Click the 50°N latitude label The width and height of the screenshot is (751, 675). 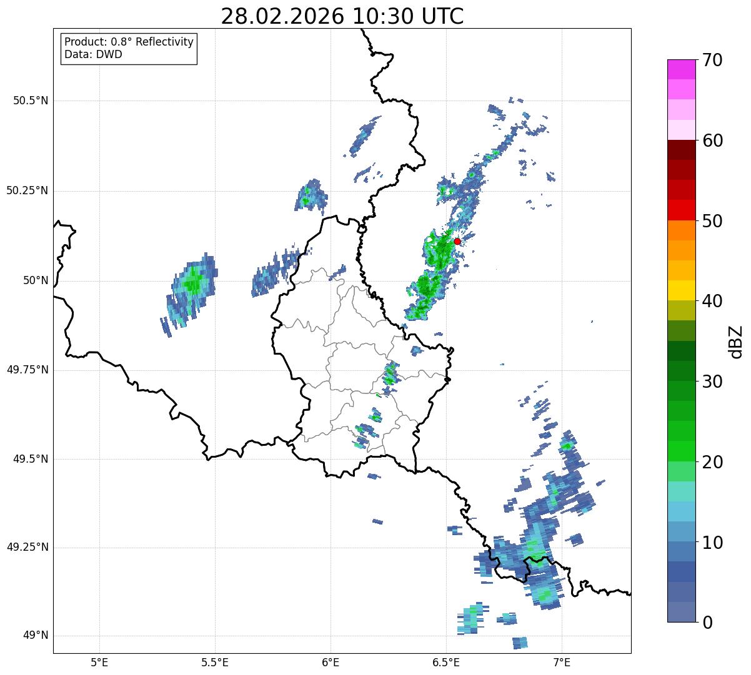pyautogui.click(x=36, y=280)
